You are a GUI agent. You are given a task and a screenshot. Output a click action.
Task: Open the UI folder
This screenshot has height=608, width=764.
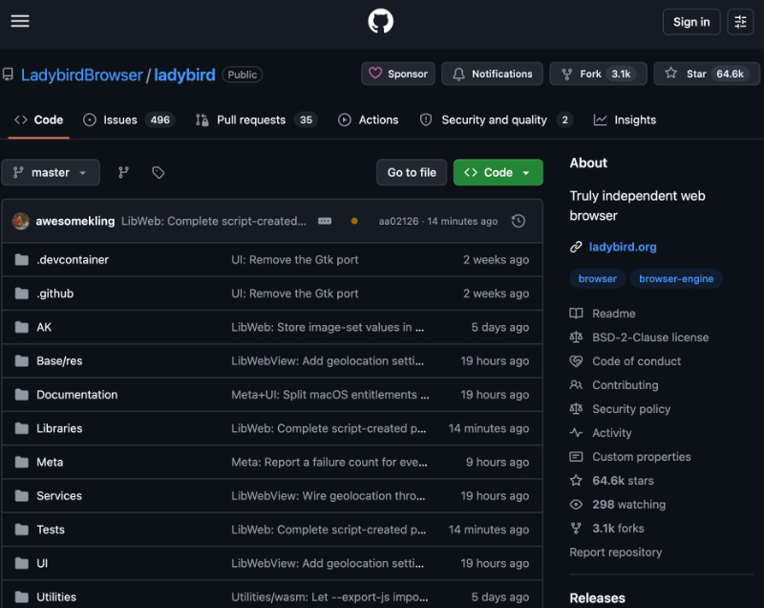[x=42, y=563]
